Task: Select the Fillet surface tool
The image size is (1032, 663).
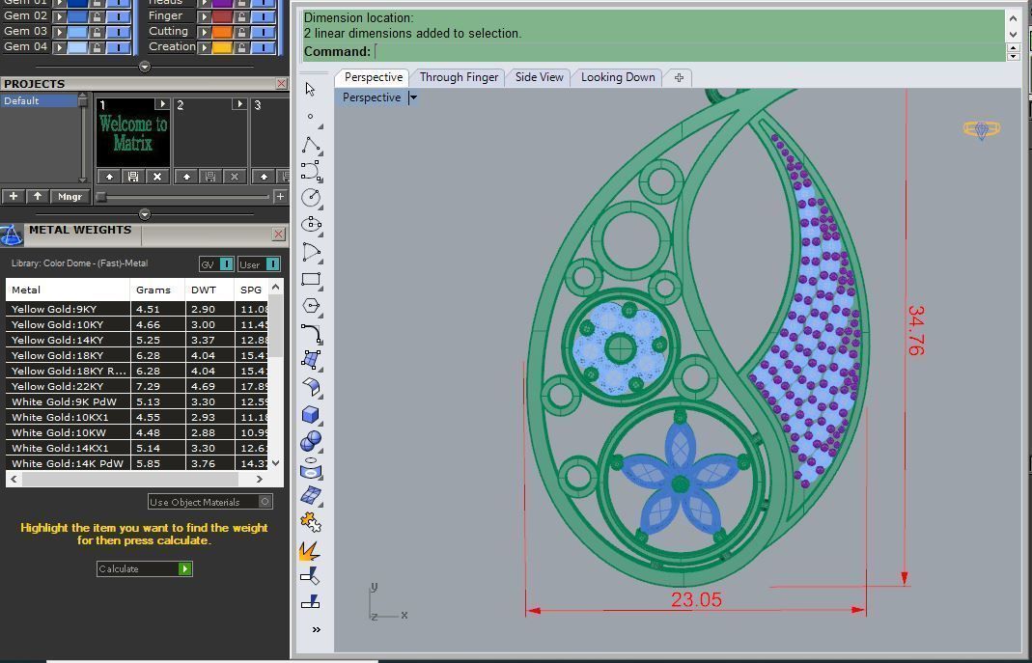Action: [x=311, y=387]
